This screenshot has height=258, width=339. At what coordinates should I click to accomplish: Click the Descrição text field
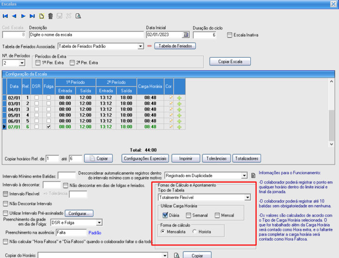click(x=86, y=35)
